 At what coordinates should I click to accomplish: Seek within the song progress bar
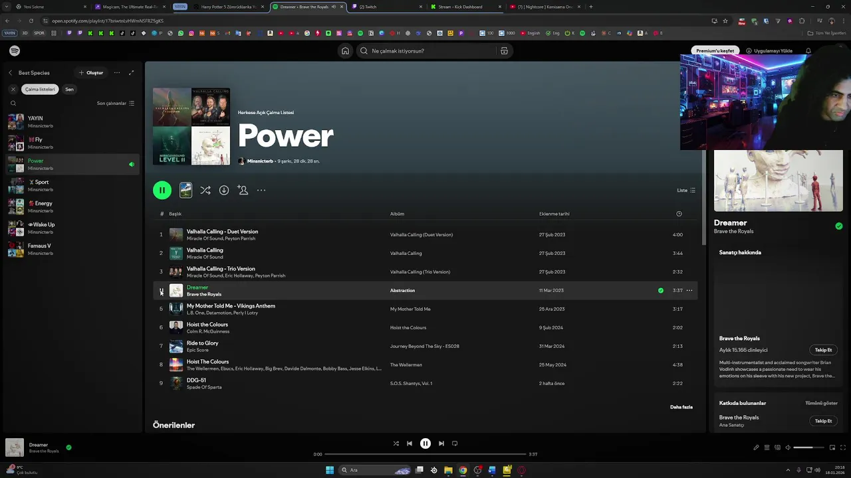pos(425,454)
